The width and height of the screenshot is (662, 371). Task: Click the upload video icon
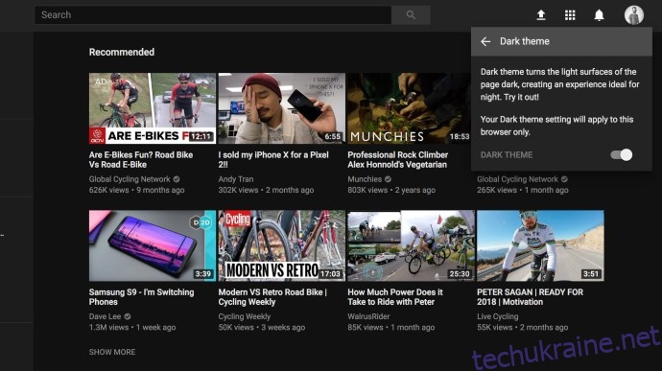click(x=541, y=15)
